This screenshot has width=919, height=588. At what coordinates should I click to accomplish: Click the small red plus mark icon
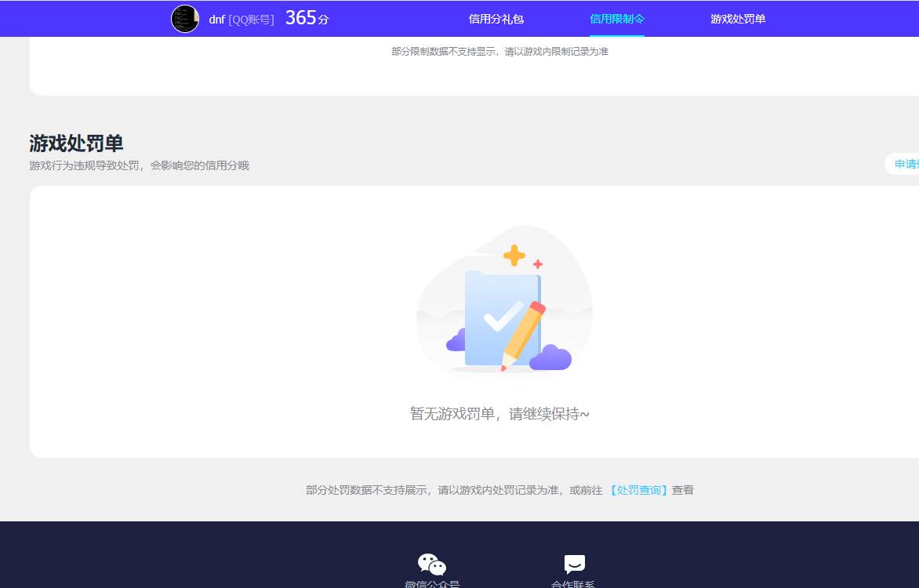537,264
